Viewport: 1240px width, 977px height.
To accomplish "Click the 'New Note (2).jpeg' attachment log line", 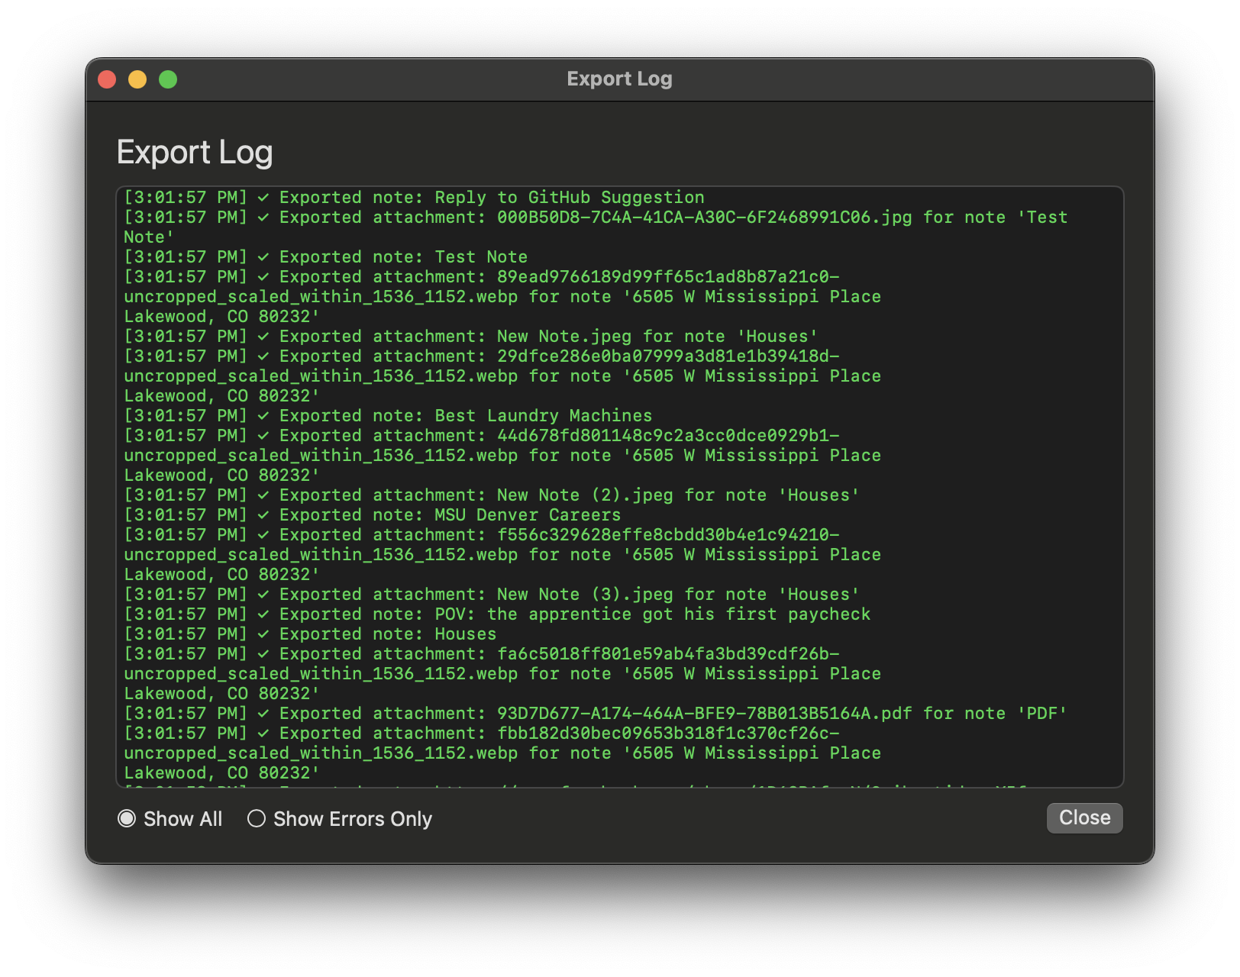I will (x=492, y=495).
